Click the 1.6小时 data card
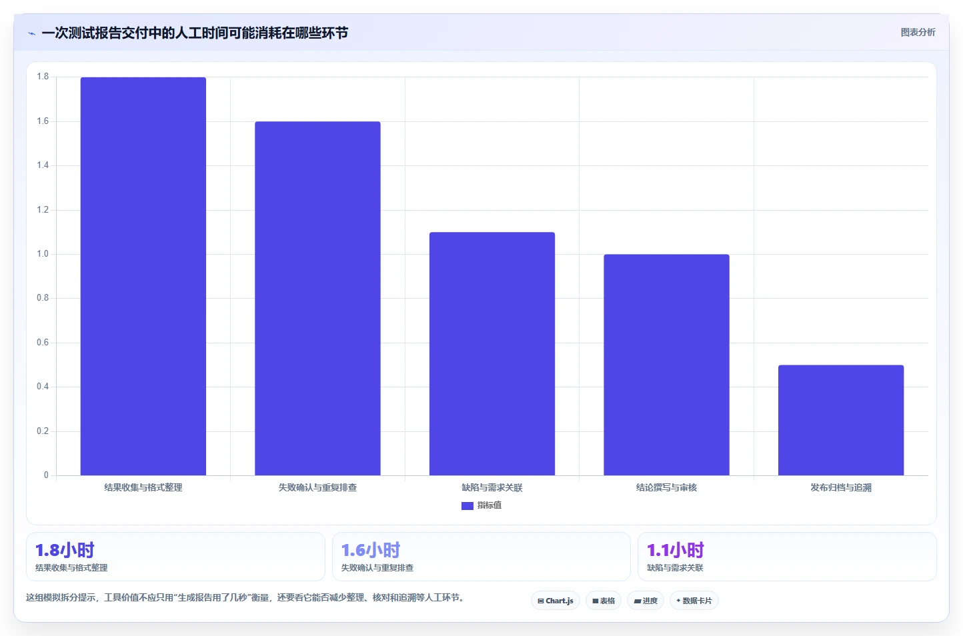This screenshot has width=963, height=636. tap(481, 557)
